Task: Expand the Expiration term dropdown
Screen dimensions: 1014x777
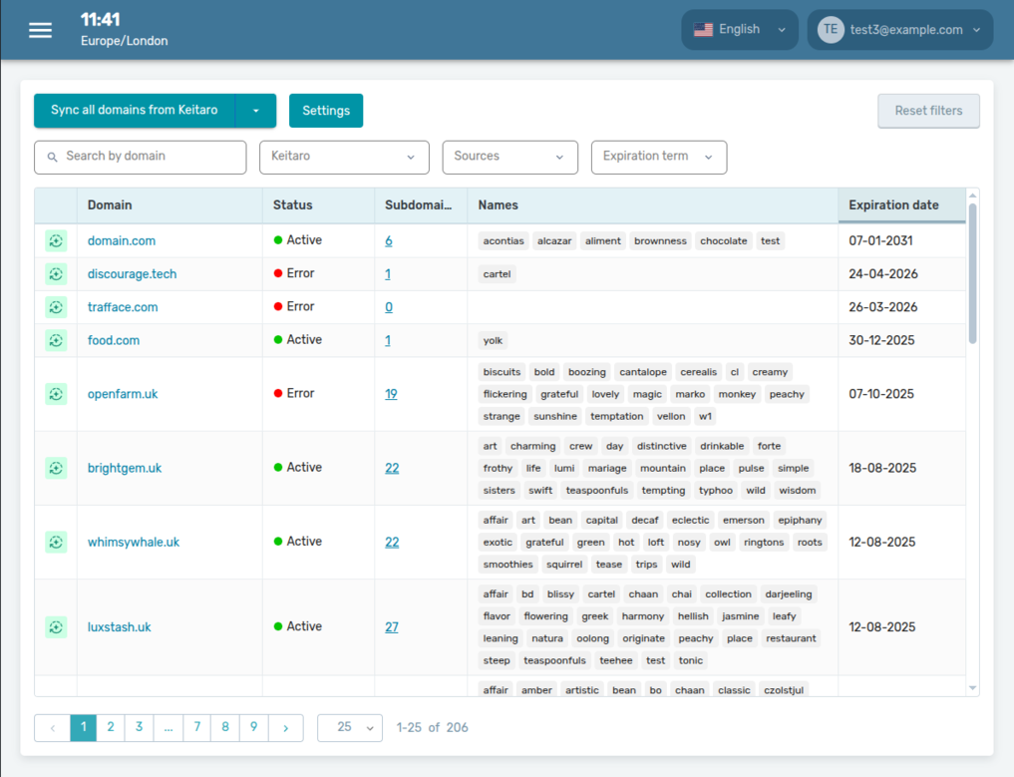Action: (658, 157)
